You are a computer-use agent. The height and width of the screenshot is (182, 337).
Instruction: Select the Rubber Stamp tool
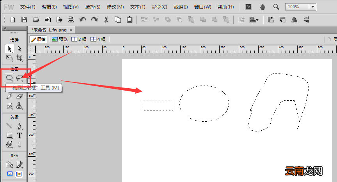(20, 106)
